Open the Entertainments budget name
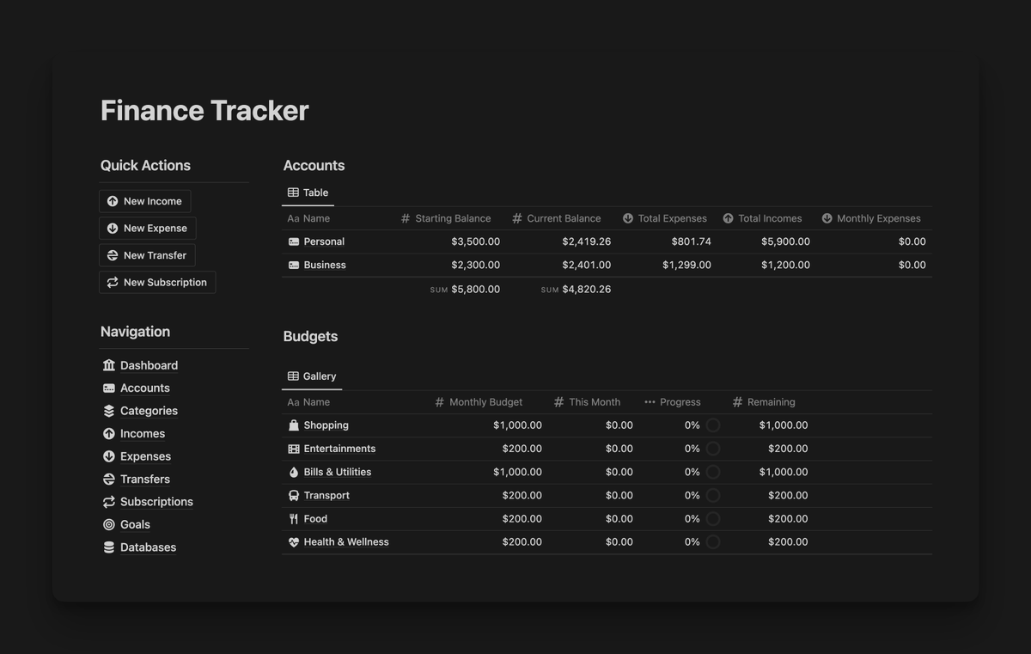This screenshot has height=654, width=1031. (x=339, y=449)
